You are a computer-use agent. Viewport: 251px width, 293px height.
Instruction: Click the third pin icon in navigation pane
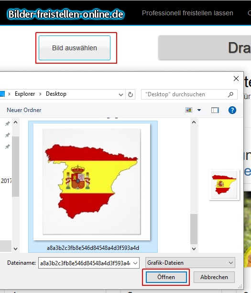tap(8, 146)
